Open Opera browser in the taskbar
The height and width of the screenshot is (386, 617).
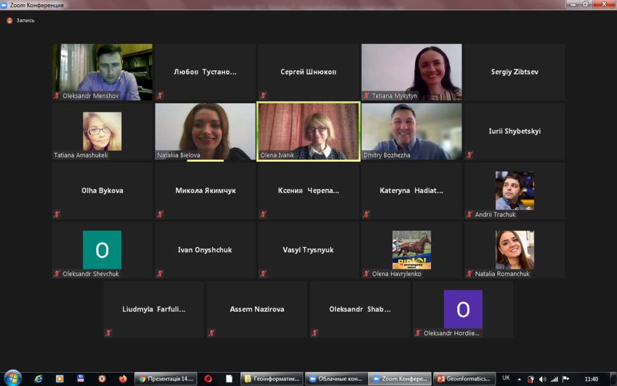tap(208, 379)
